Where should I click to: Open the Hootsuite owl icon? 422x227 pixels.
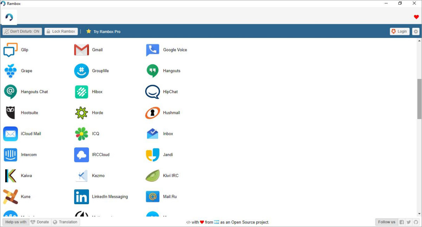click(11, 113)
